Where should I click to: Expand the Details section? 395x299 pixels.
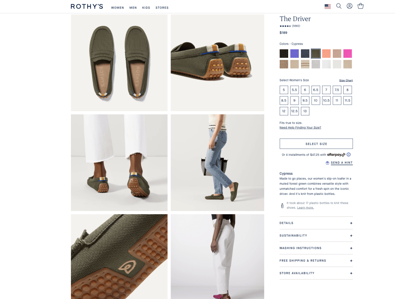coord(316,223)
